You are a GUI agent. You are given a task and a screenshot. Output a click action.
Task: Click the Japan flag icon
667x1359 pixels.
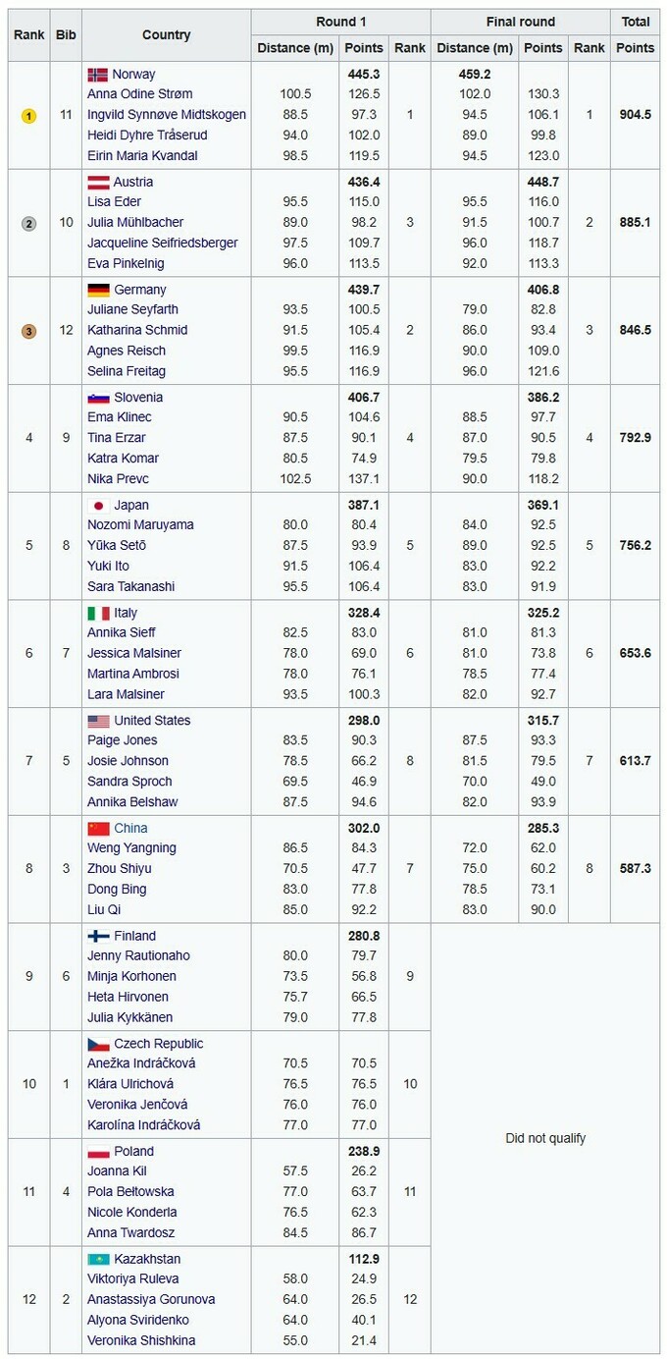[98, 506]
